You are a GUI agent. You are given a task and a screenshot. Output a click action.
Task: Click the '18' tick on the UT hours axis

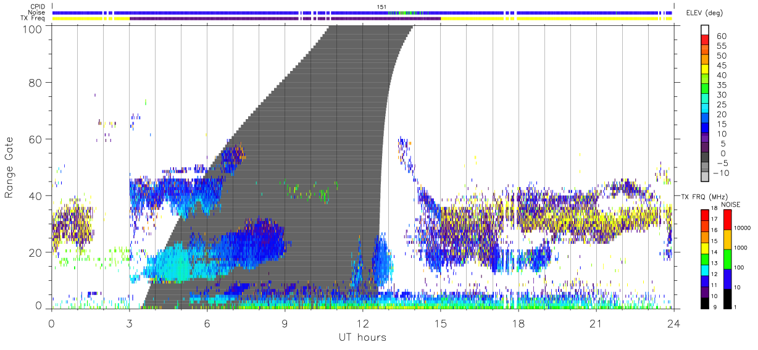point(518,323)
